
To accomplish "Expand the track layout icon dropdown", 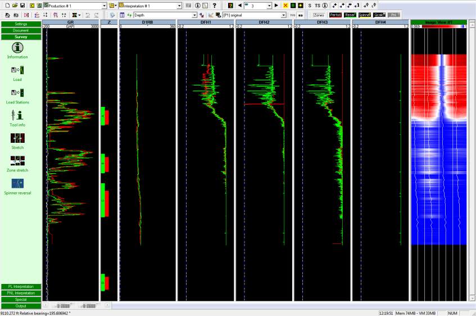I will pos(80,15).
